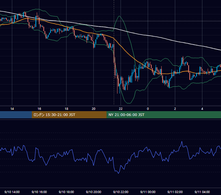Viewport: 221px width, 195px height.
Task: Click the 9/10 16:00 label on oscillator axis
Action: (x=39, y=192)
